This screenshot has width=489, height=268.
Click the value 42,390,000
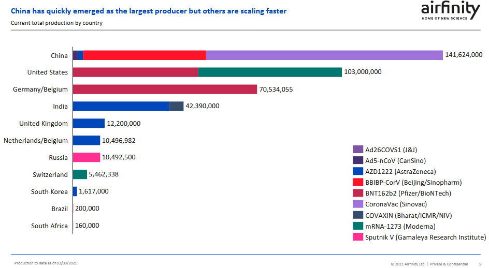[203, 106]
